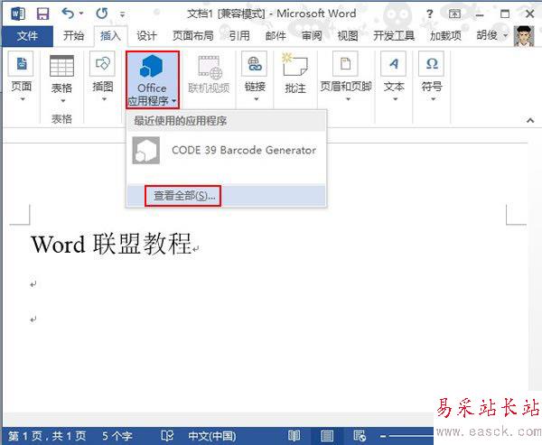The width and height of the screenshot is (542, 445).
Task: Switch to the 审阅 tab
Action: pos(312,36)
